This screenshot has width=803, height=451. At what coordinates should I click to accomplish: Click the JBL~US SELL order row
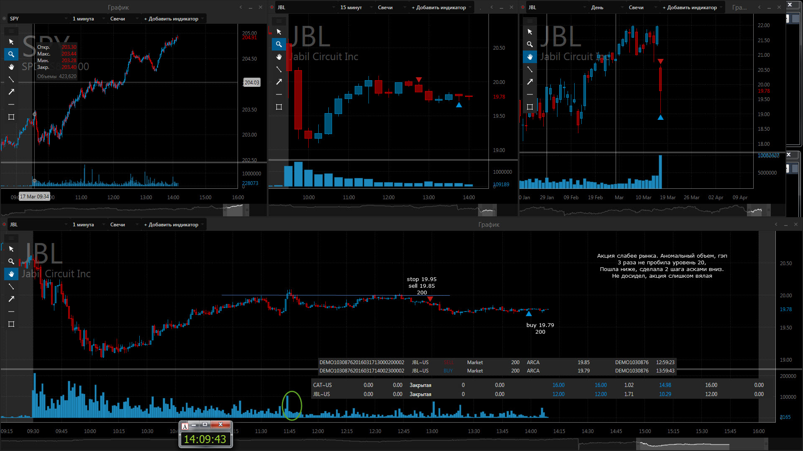497,362
